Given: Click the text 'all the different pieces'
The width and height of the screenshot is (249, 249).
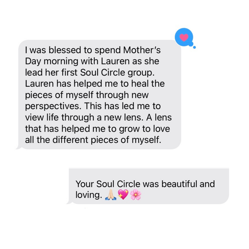Looking at the screenshot, I should [72, 140].
